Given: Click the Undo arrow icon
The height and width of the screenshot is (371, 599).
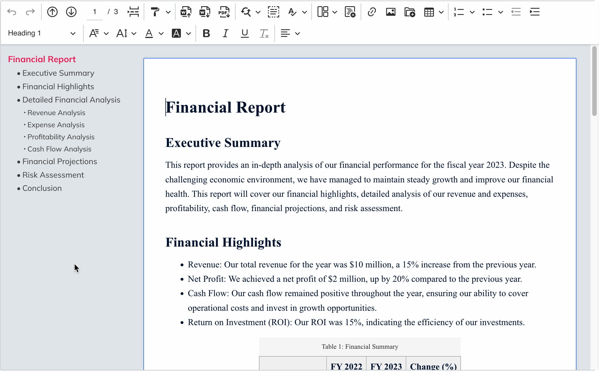Looking at the screenshot, I should pyautogui.click(x=12, y=12).
